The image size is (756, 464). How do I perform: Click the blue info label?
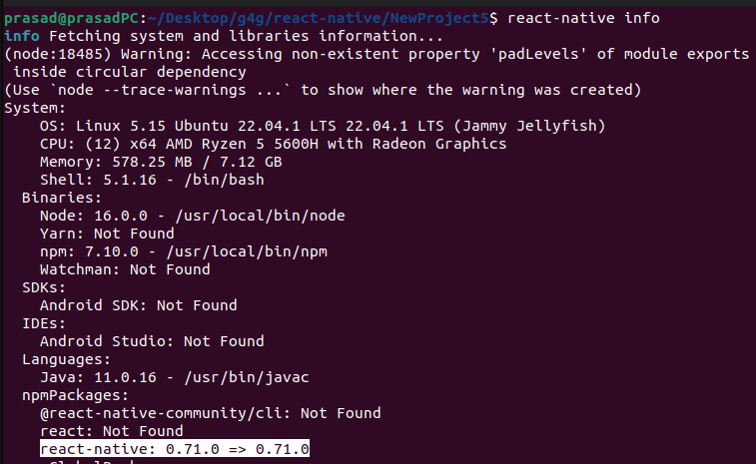(22, 36)
